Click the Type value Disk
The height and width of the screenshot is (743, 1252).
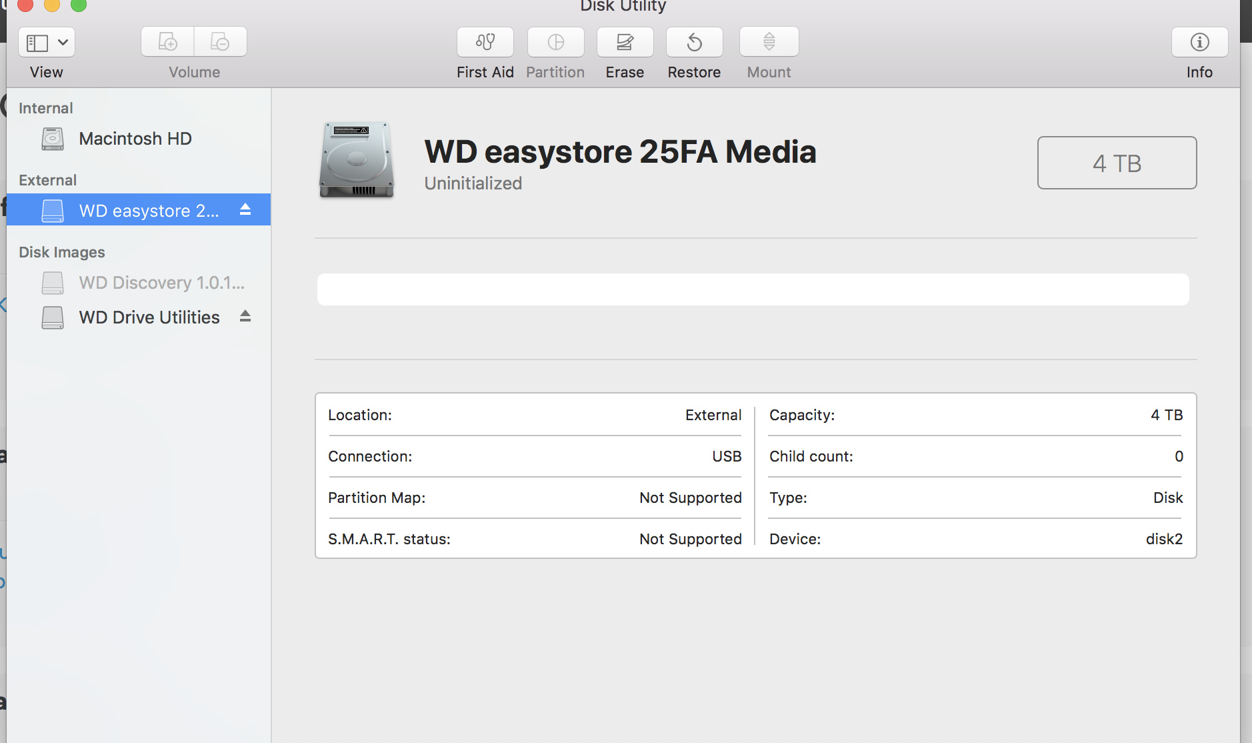(x=1168, y=498)
